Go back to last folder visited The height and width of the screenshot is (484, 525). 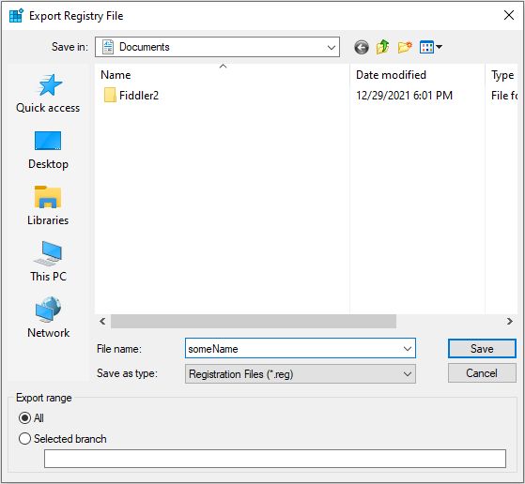pyautogui.click(x=362, y=47)
